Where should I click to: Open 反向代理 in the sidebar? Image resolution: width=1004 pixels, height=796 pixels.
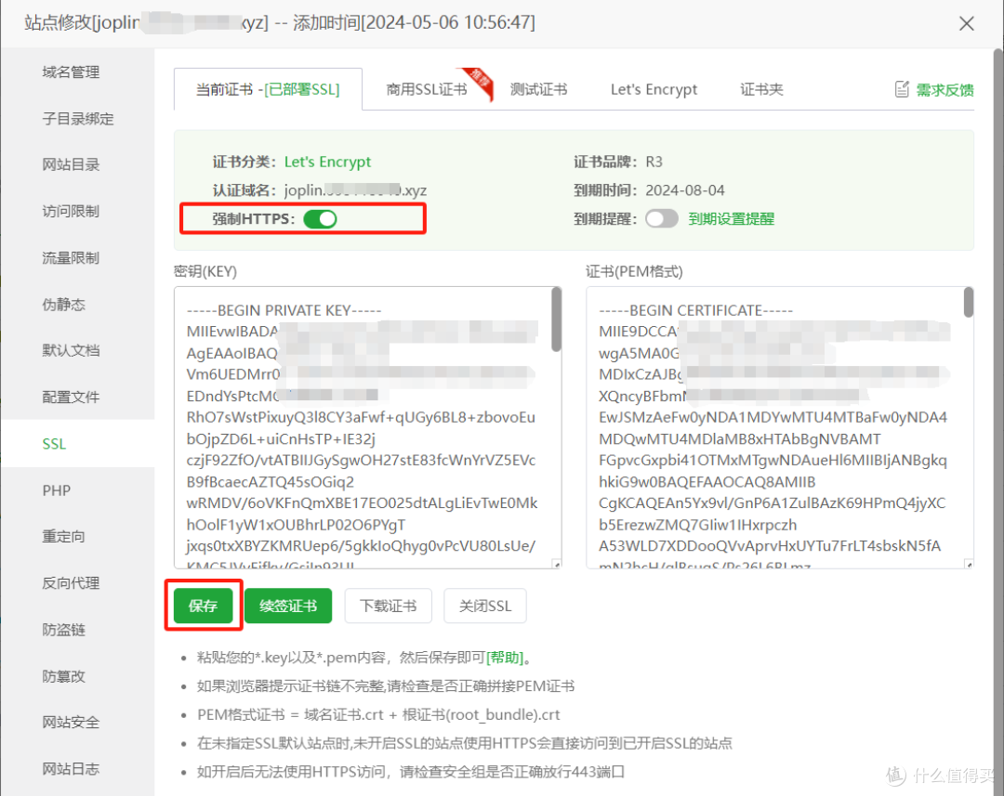[x=71, y=583]
